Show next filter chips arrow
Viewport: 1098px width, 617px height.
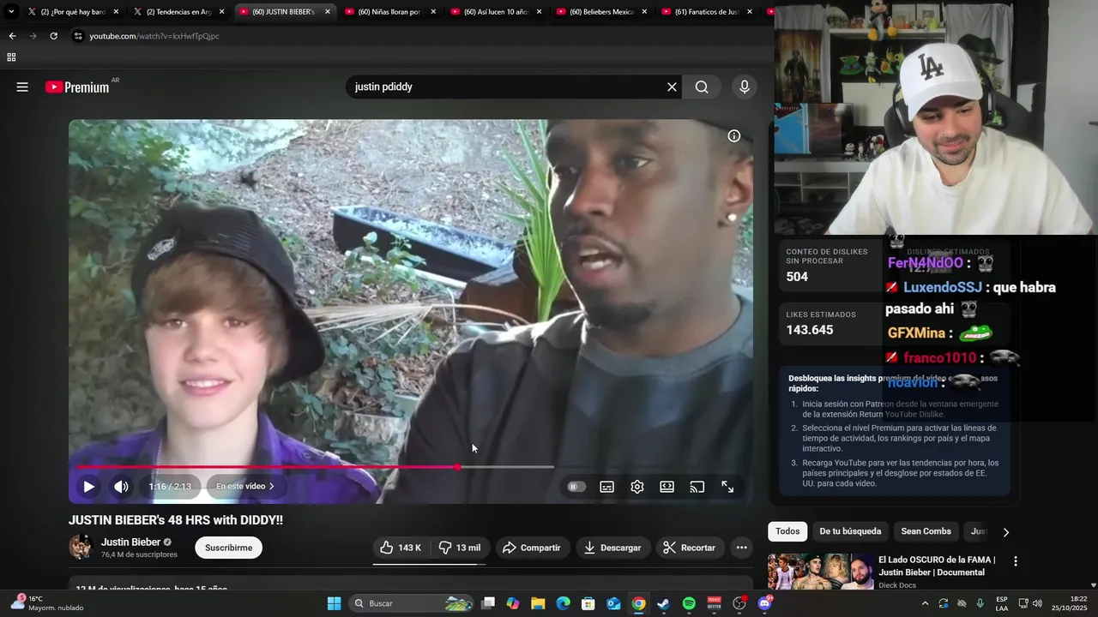1005,532
